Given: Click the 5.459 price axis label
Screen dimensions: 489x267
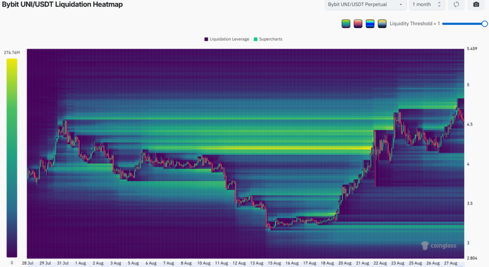Looking at the screenshot, I should (472, 49).
